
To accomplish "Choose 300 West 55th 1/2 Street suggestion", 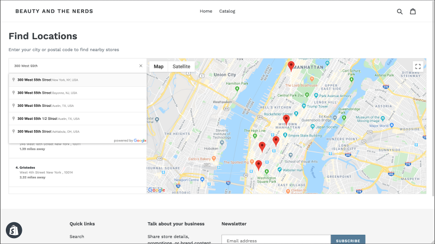I will pos(78,119).
